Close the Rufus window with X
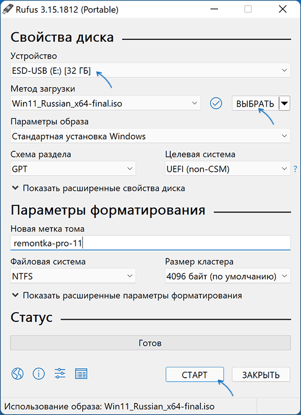The width and height of the screenshot is (301, 415). 283,9
